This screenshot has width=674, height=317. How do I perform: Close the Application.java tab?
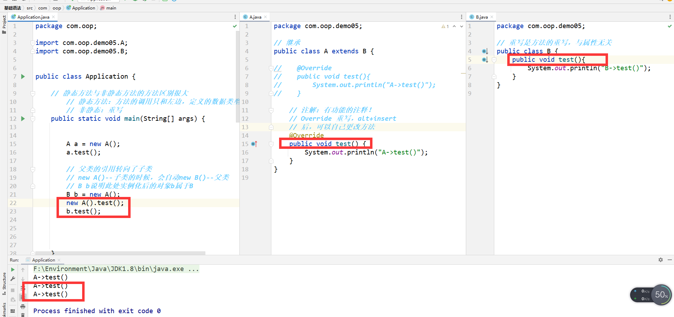[53, 17]
